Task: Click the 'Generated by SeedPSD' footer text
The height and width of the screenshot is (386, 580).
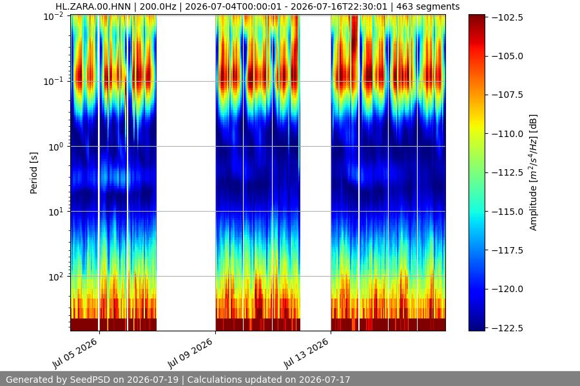Action: tap(178, 380)
